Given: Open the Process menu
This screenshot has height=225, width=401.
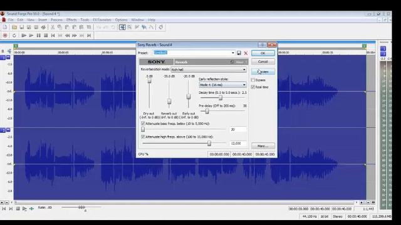Looking at the screenshot, I should [56, 19].
